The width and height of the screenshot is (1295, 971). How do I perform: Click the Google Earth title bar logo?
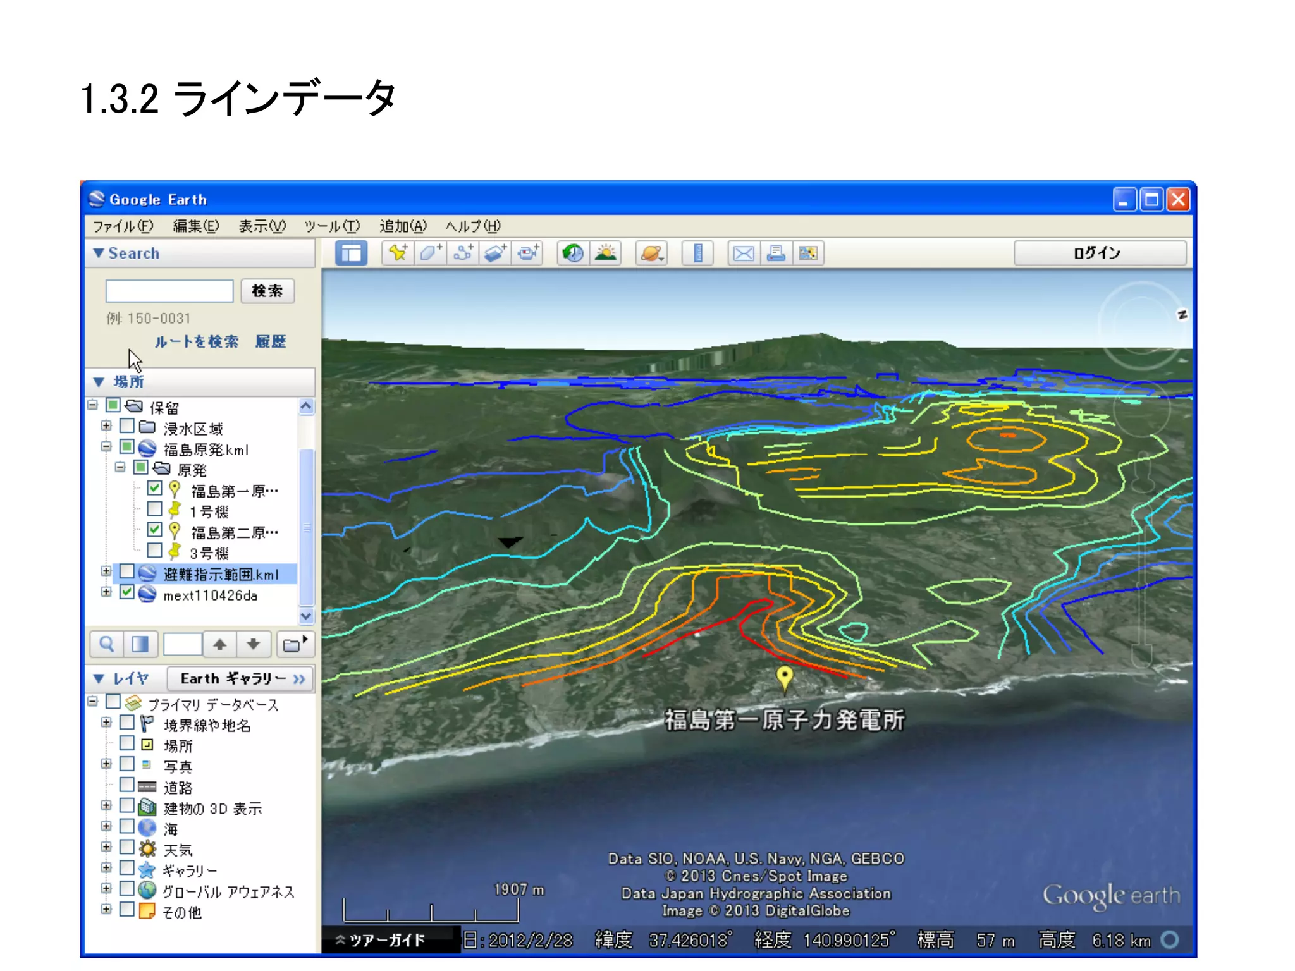pyautogui.click(x=96, y=199)
